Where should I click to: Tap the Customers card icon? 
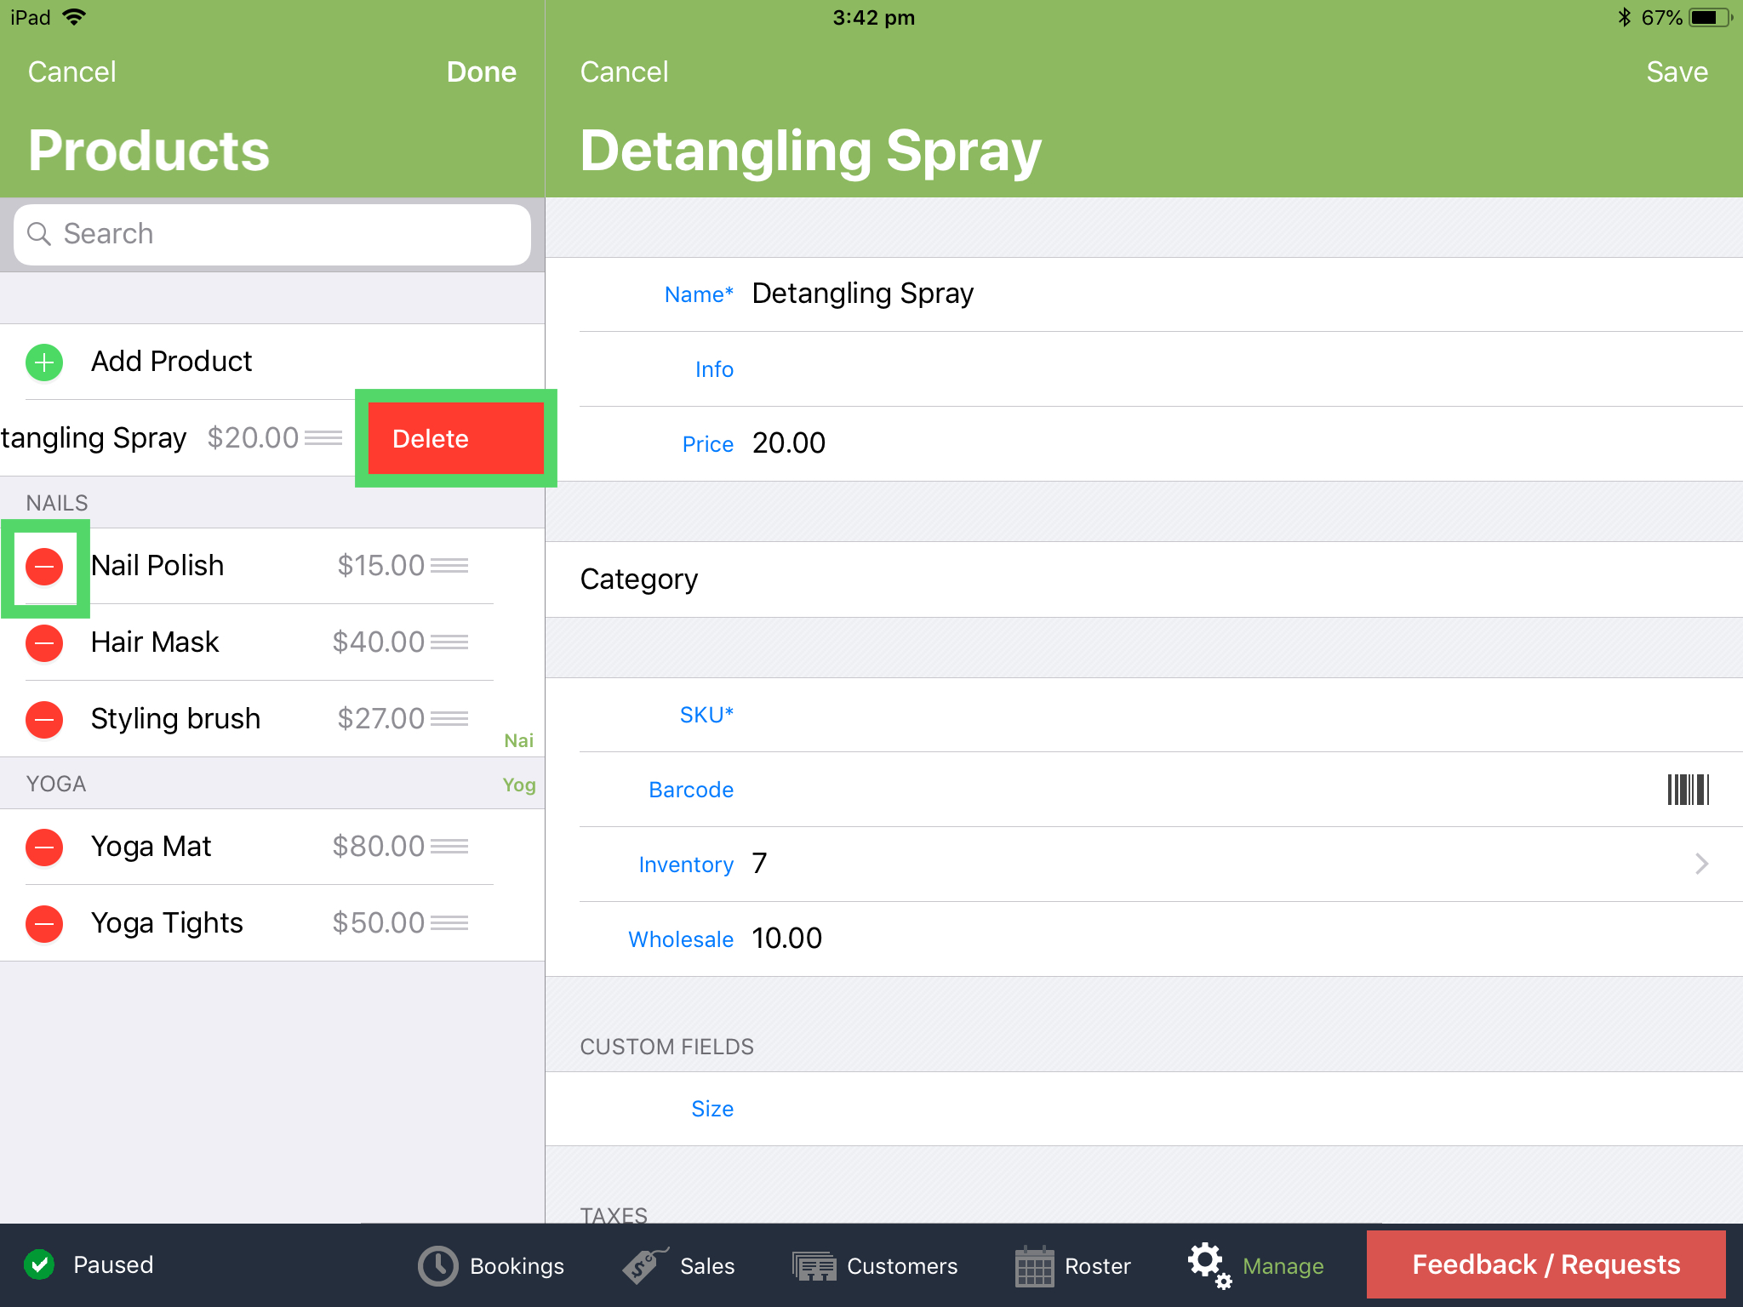point(814,1266)
